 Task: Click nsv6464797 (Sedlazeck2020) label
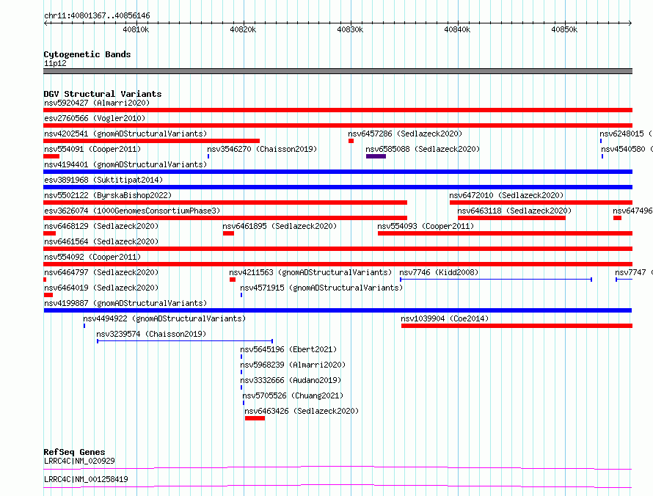tap(101, 272)
